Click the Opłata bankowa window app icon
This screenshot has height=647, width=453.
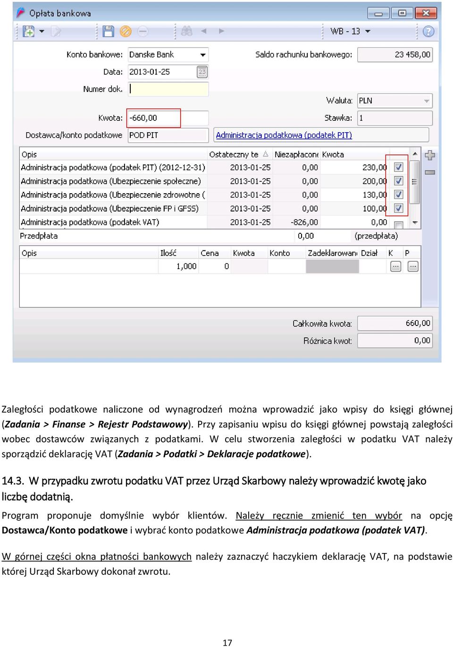[21, 13]
